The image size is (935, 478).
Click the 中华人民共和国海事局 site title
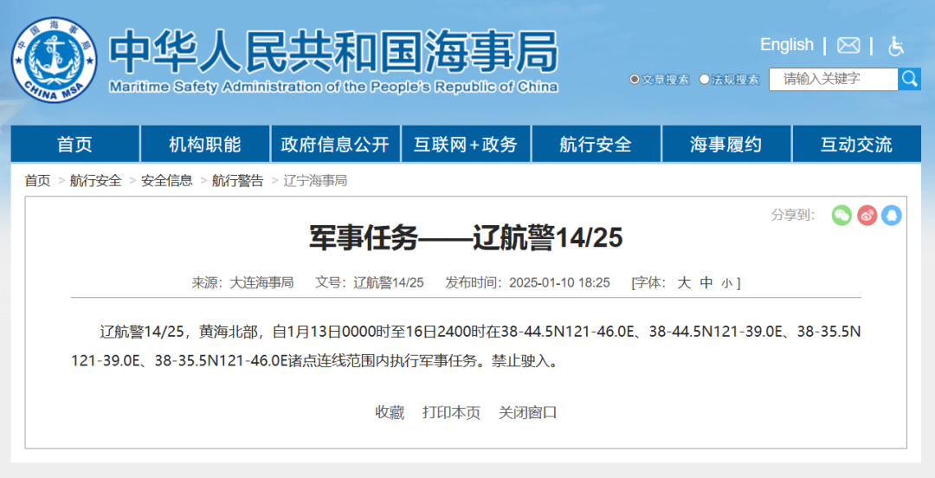pos(334,51)
